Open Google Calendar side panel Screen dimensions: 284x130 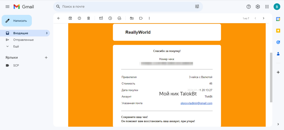coord(278,19)
